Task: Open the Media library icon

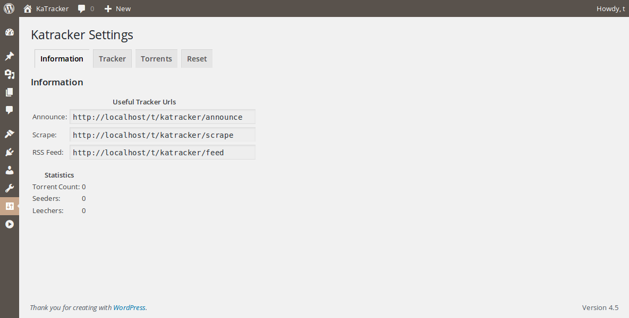Action: click(9, 74)
